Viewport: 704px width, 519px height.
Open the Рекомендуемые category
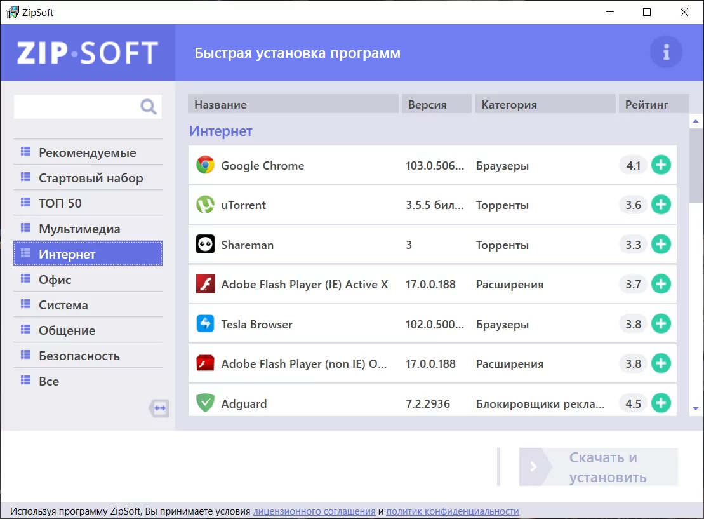88,152
